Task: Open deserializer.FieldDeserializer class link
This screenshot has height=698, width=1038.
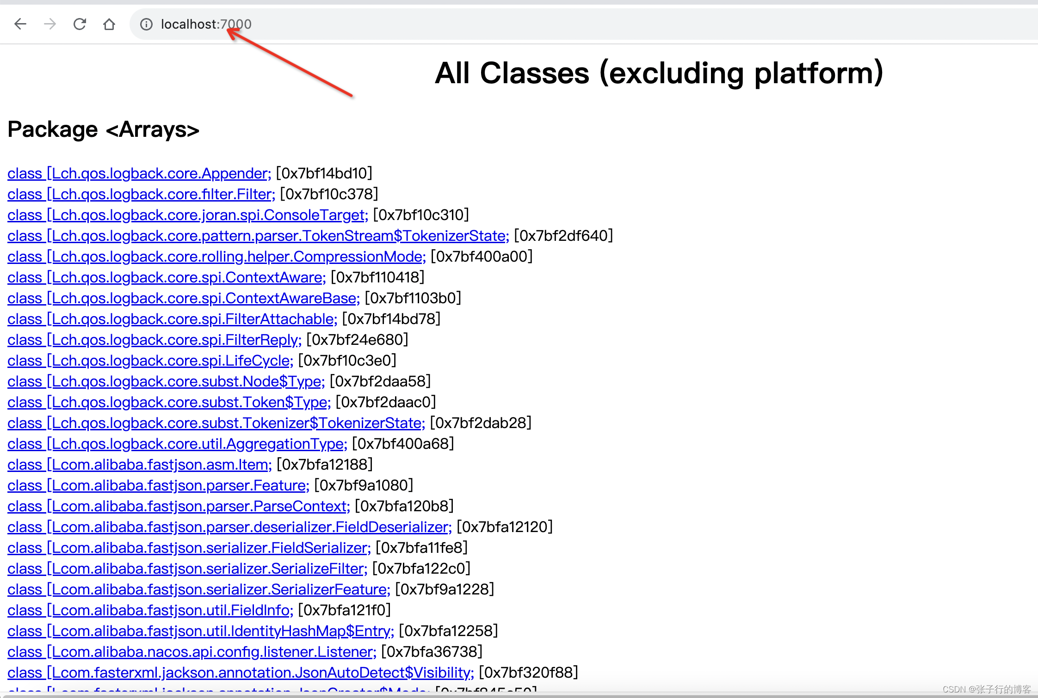Action: 229,527
